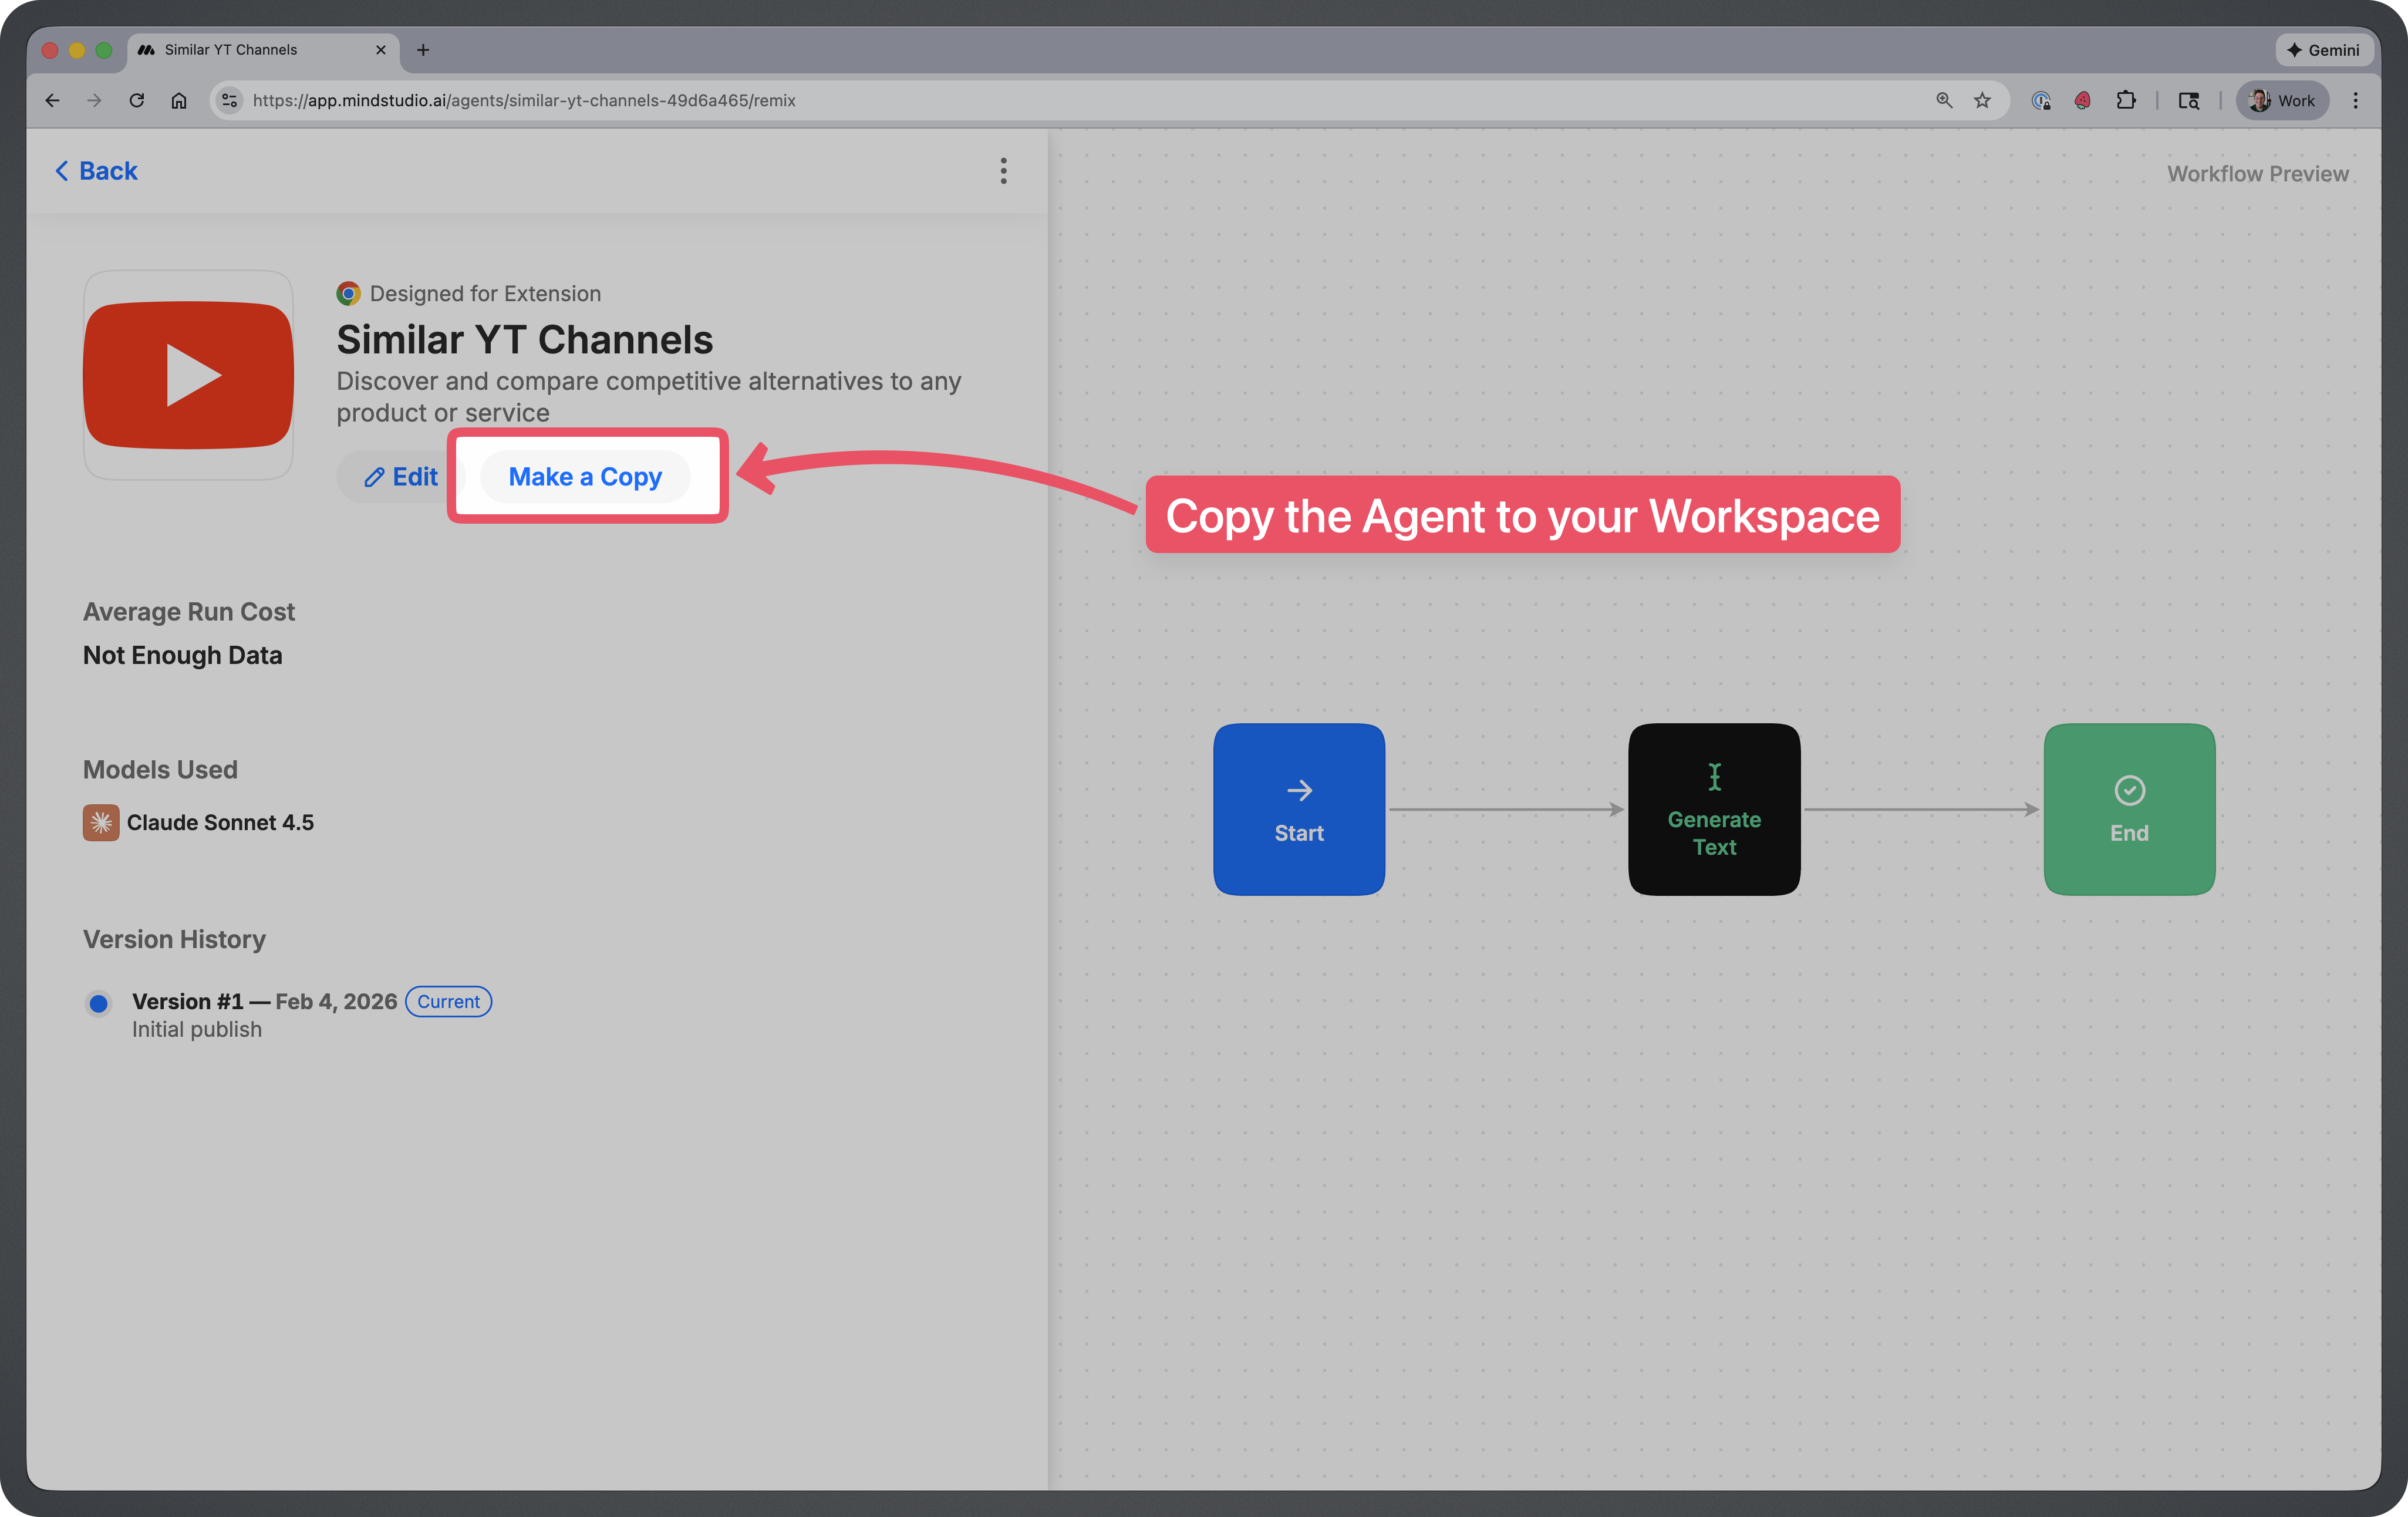Select the Current version badge in Version History
The image size is (2408, 1517).
tap(448, 1001)
